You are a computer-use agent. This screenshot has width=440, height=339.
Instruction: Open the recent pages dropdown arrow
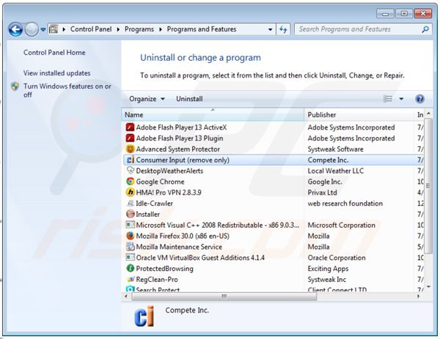(43, 29)
